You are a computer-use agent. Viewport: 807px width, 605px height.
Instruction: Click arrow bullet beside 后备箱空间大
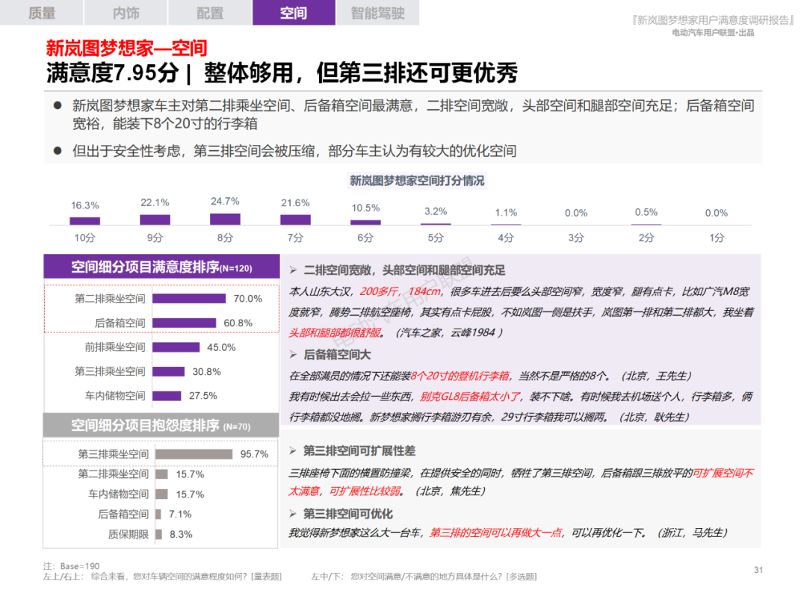(x=294, y=355)
